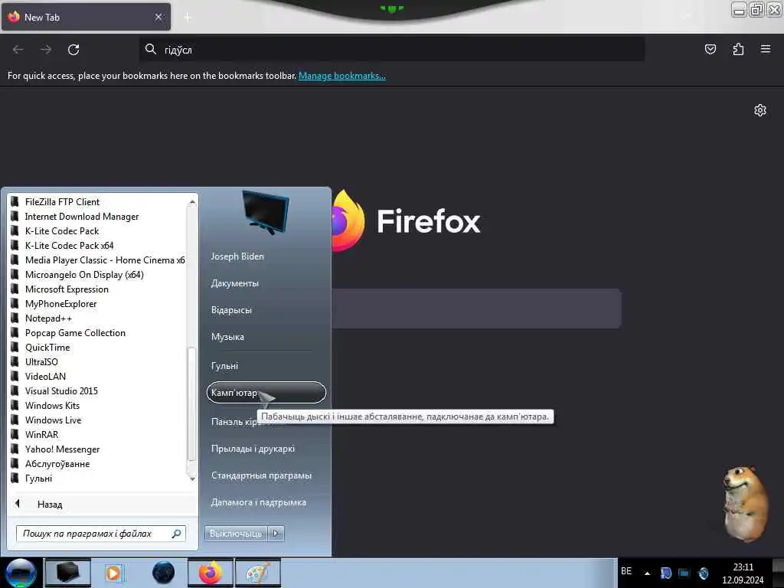This screenshot has height=588, width=784.
Task: Click the browser back arrow
Action: click(x=18, y=50)
